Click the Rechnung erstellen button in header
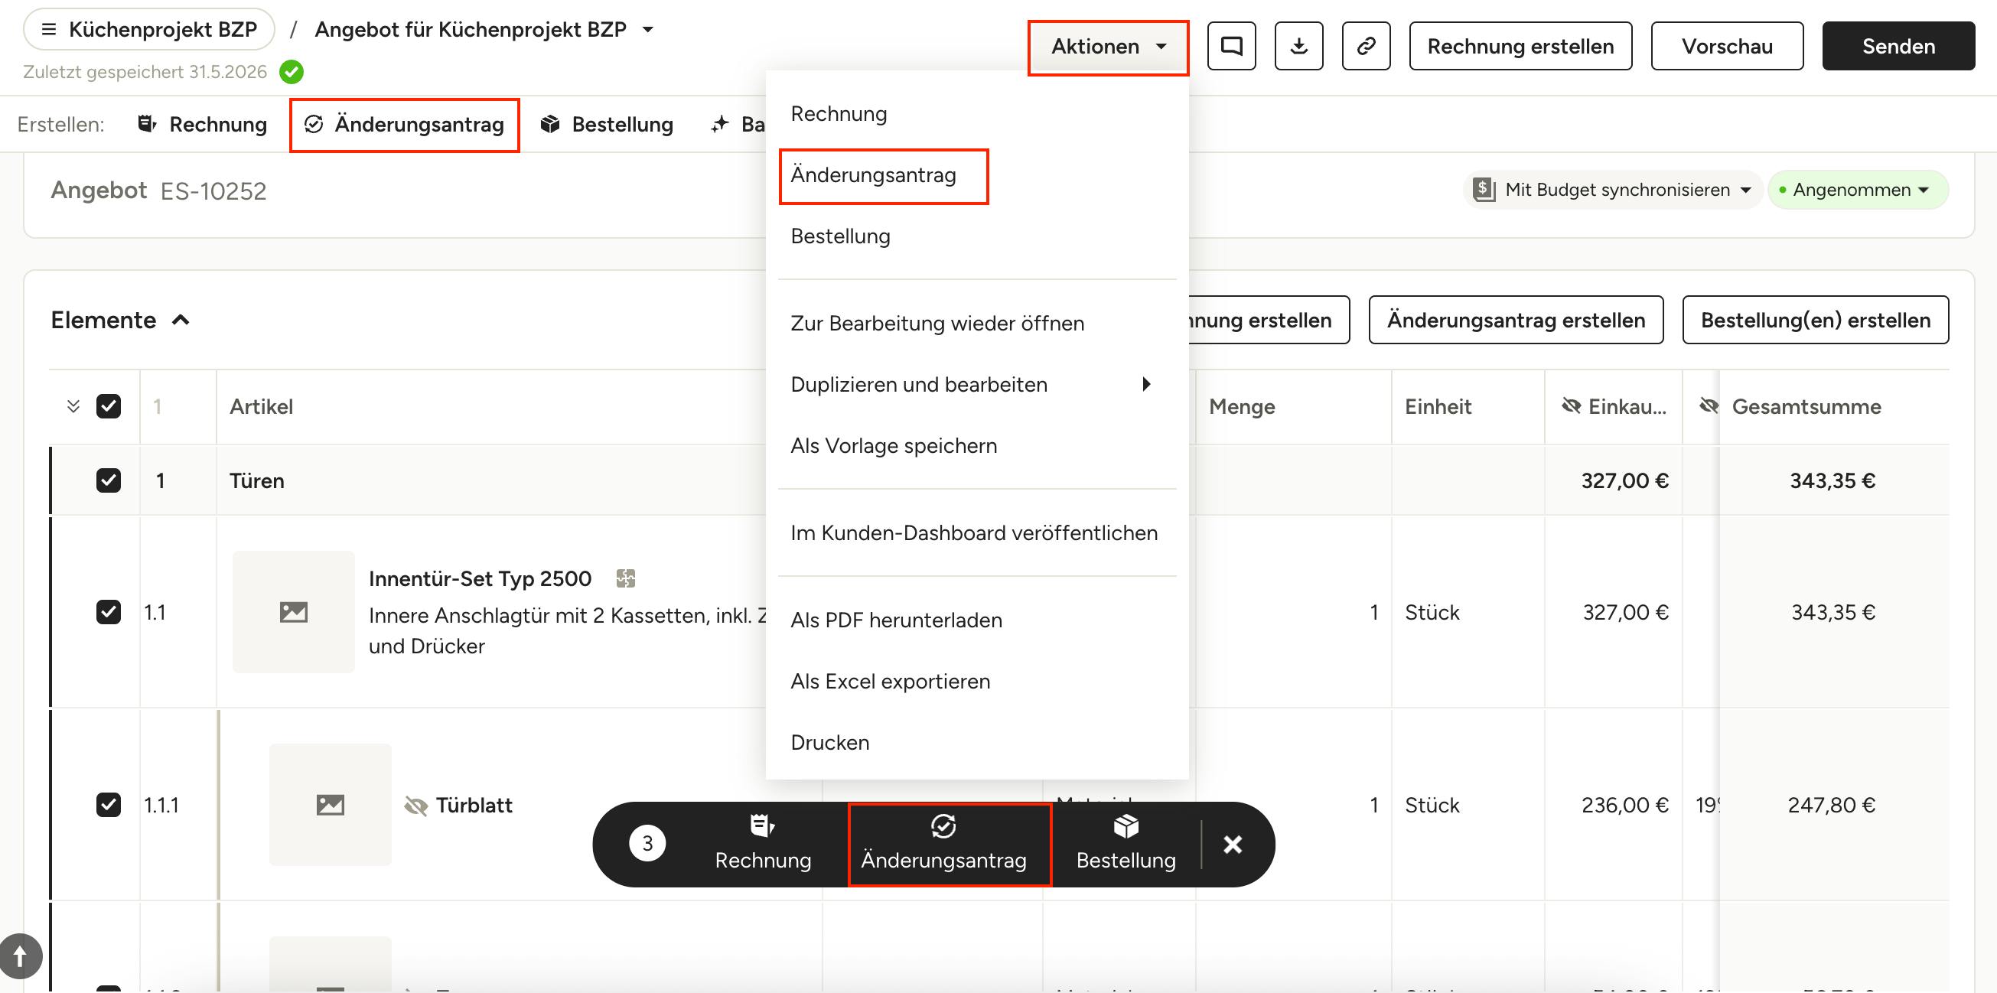The height and width of the screenshot is (993, 1997). (1520, 47)
